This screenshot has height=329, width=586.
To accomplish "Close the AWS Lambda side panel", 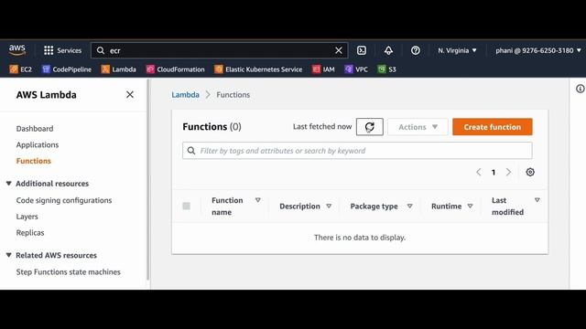I will coord(130,95).
